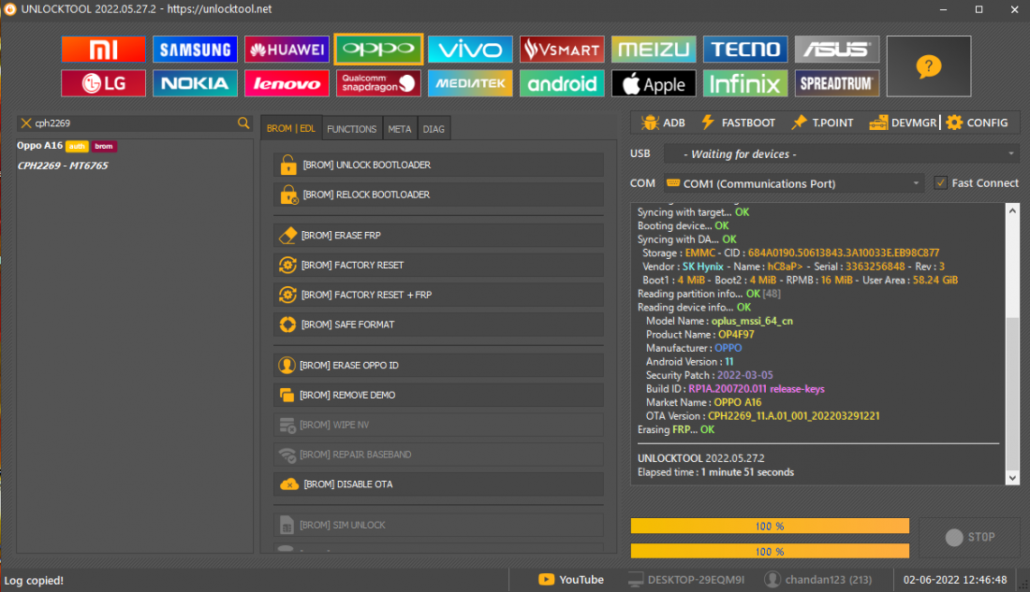Click the cph2269 search field
The image size is (1030, 592).
[134, 123]
